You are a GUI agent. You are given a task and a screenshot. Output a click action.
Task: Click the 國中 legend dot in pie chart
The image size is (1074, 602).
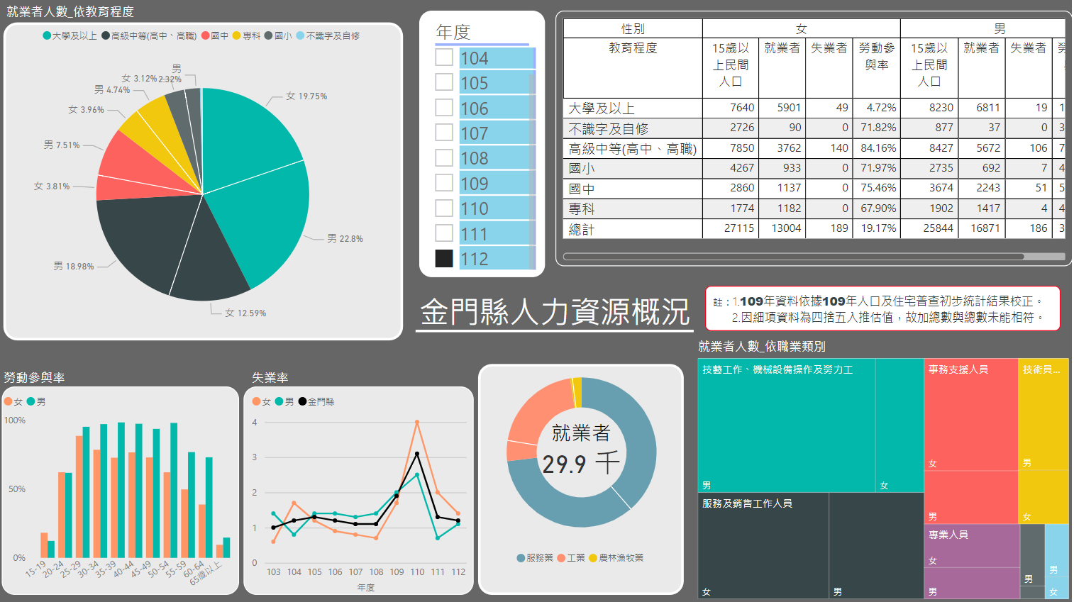[x=206, y=35]
